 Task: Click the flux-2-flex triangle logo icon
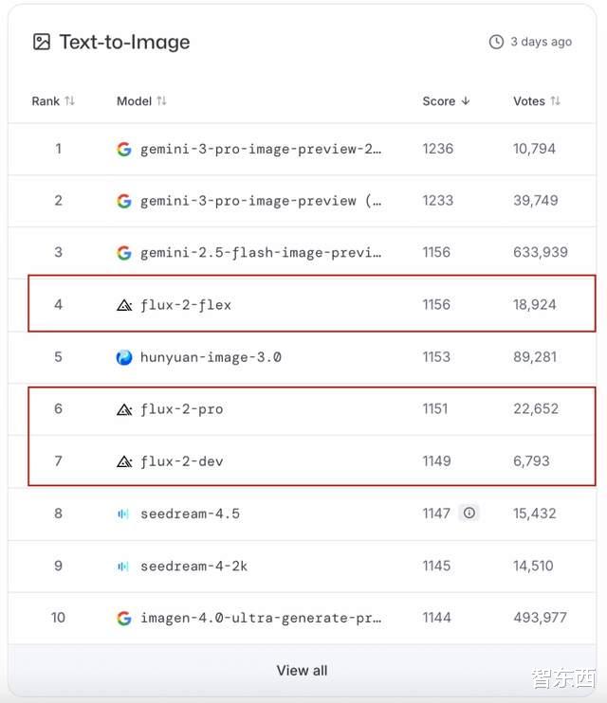(x=124, y=305)
